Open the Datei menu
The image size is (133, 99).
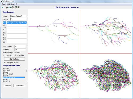click(4, 4)
